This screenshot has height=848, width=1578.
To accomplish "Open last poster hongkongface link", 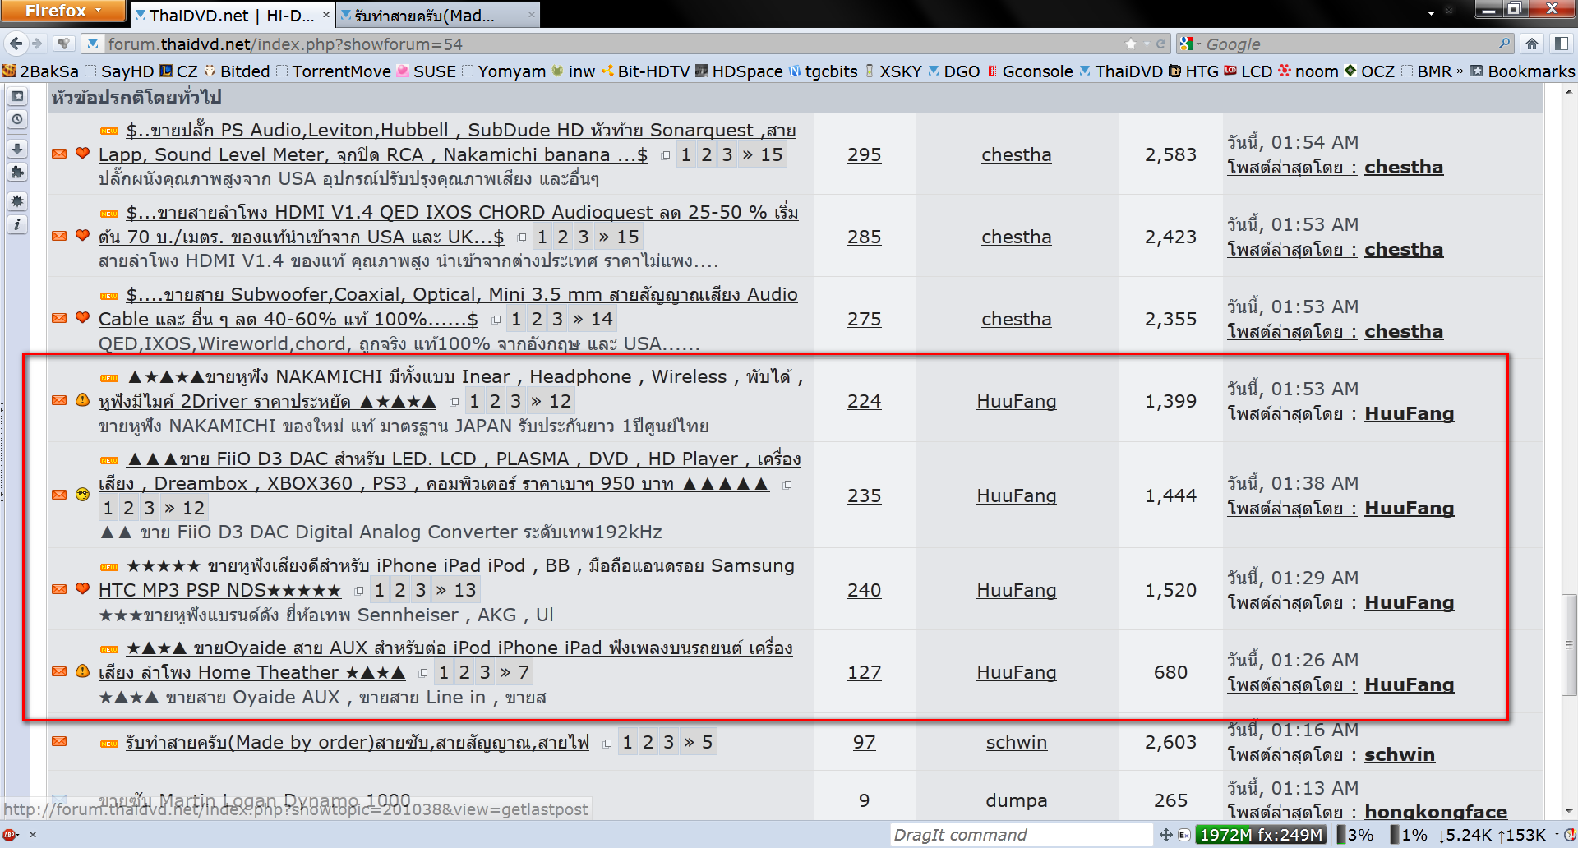I will pos(1436,812).
